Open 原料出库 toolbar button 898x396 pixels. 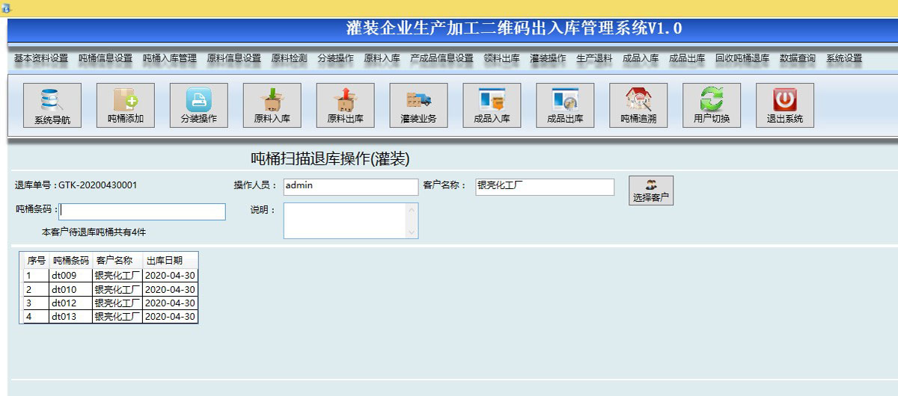346,105
